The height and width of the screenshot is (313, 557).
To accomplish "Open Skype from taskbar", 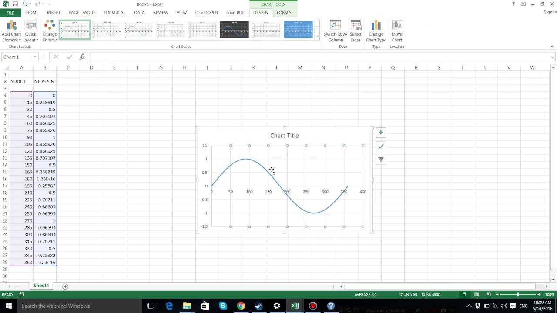I will (223, 306).
